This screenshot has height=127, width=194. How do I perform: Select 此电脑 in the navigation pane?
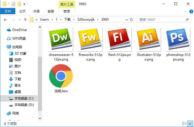click(x=15, y=47)
